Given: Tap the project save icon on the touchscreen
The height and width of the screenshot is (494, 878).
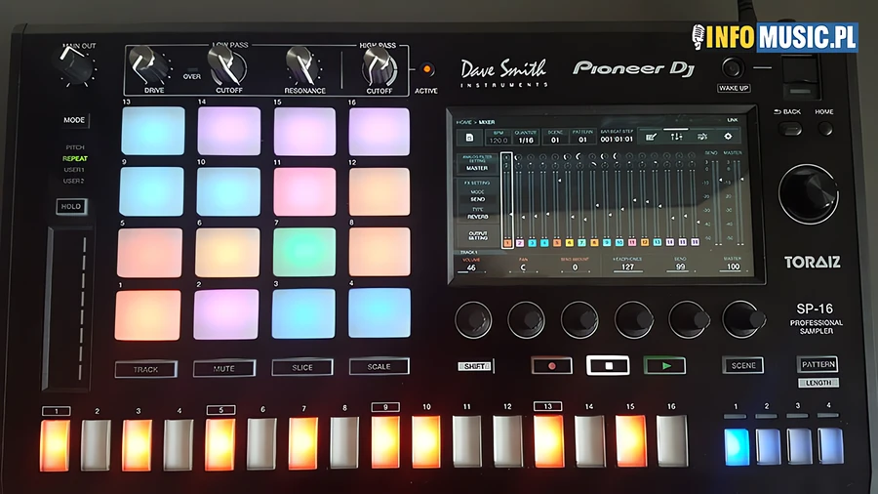Looking at the screenshot, I should coord(469,138).
